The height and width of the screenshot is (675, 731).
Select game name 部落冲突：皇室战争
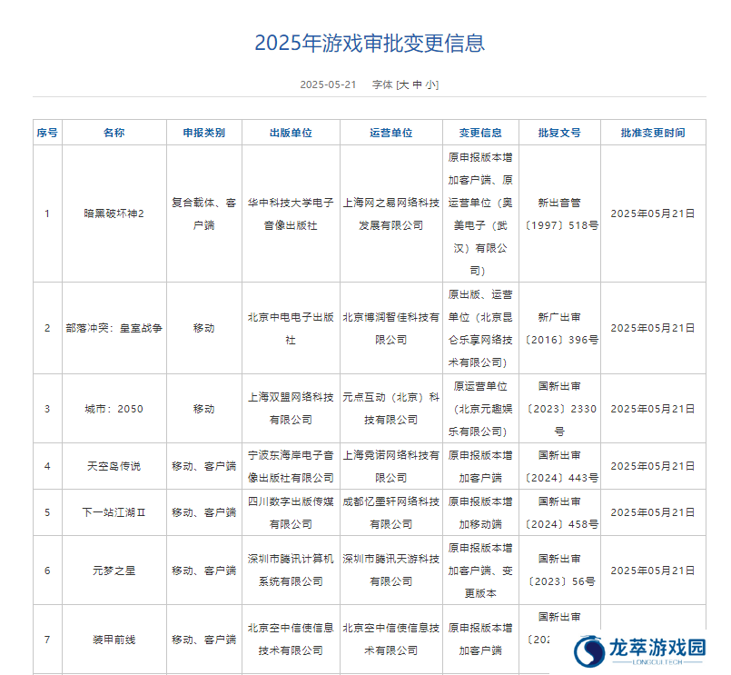114,328
